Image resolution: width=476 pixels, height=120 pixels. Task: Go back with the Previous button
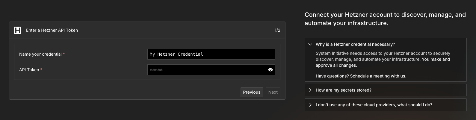[252, 92]
